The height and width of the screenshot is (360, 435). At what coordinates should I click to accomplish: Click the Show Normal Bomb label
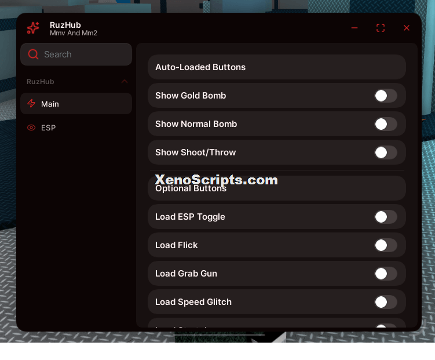click(196, 124)
